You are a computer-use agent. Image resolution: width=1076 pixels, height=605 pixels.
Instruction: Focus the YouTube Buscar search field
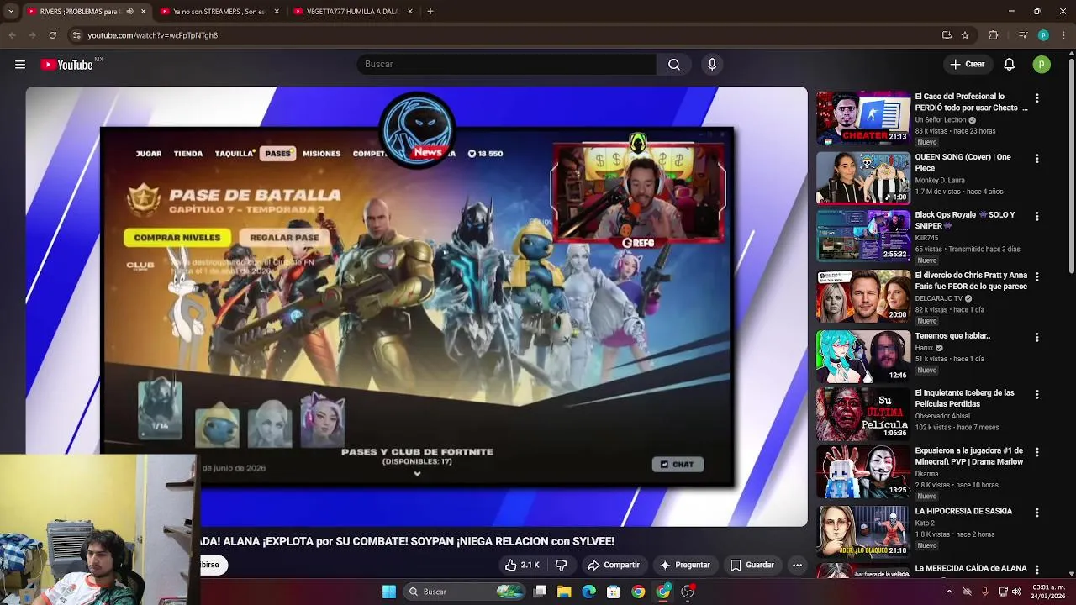click(x=507, y=65)
